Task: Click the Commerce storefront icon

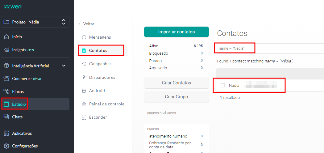Action: coord(6,79)
